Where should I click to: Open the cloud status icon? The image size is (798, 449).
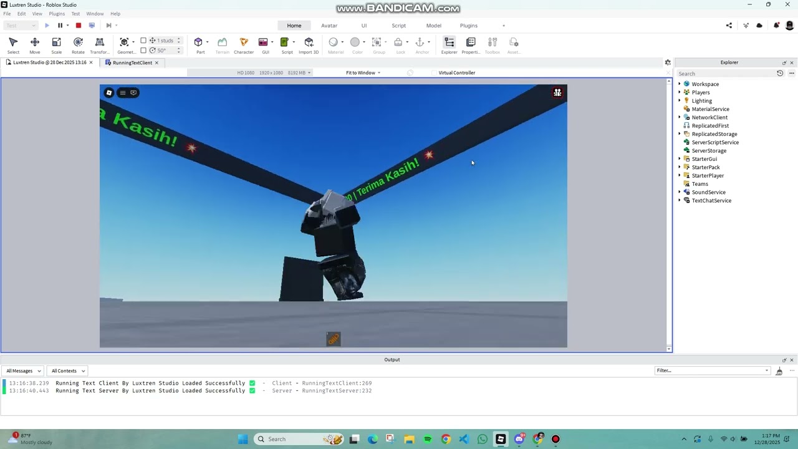coord(759,26)
